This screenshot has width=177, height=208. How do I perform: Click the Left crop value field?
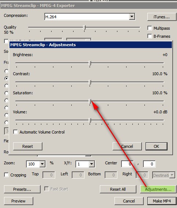coord(78,175)
